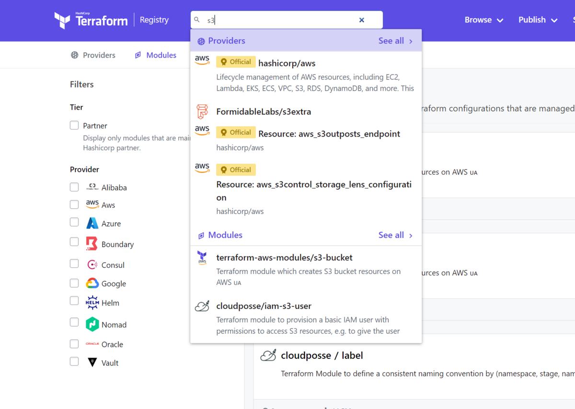Check the Consul provider filter
The height and width of the screenshot is (409, 575).
click(74, 263)
